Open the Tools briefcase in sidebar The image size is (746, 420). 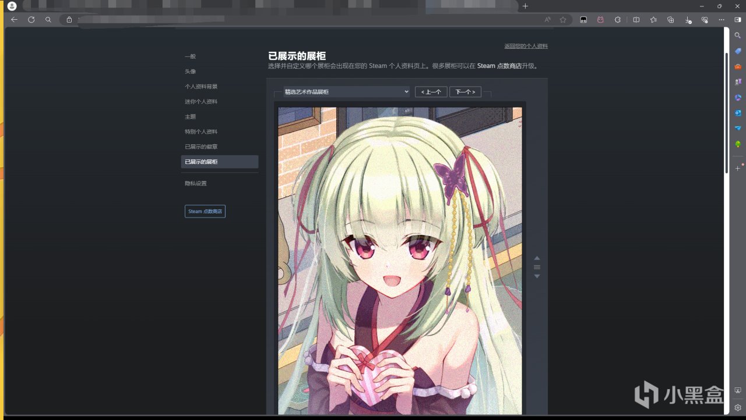coord(738,66)
